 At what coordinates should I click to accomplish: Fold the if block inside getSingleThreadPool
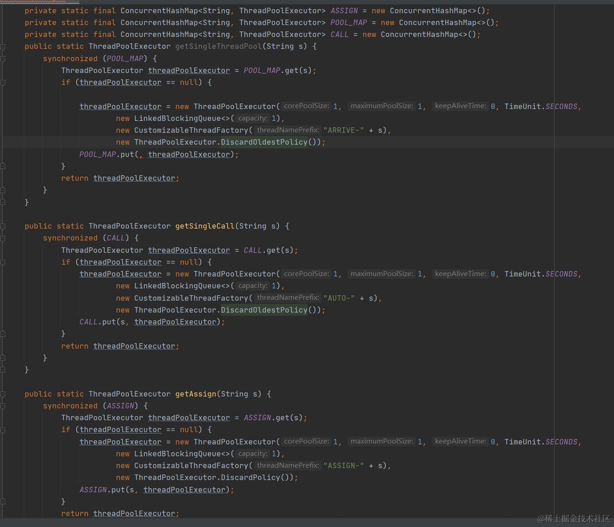(3, 83)
